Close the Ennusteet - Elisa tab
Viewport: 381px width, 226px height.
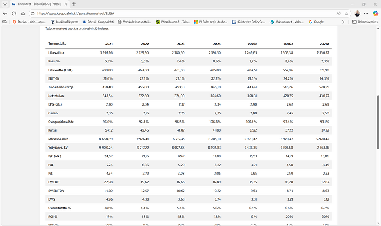(x=65, y=4)
